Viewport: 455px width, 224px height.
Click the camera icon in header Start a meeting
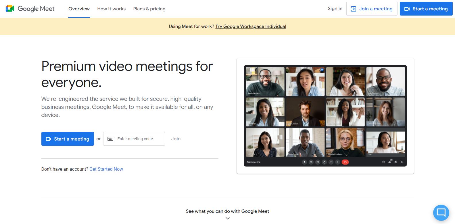pos(407,9)
